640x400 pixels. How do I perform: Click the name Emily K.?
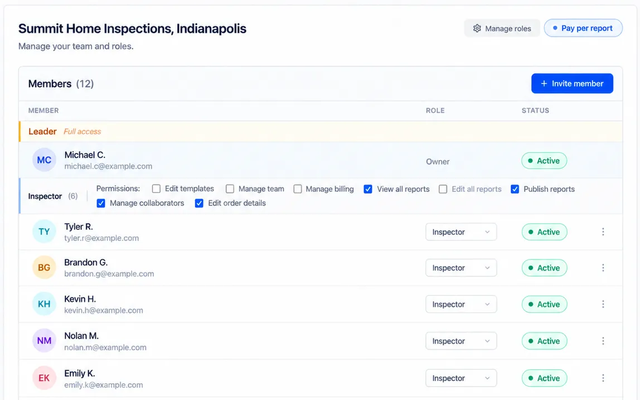[x=80, y=373]
